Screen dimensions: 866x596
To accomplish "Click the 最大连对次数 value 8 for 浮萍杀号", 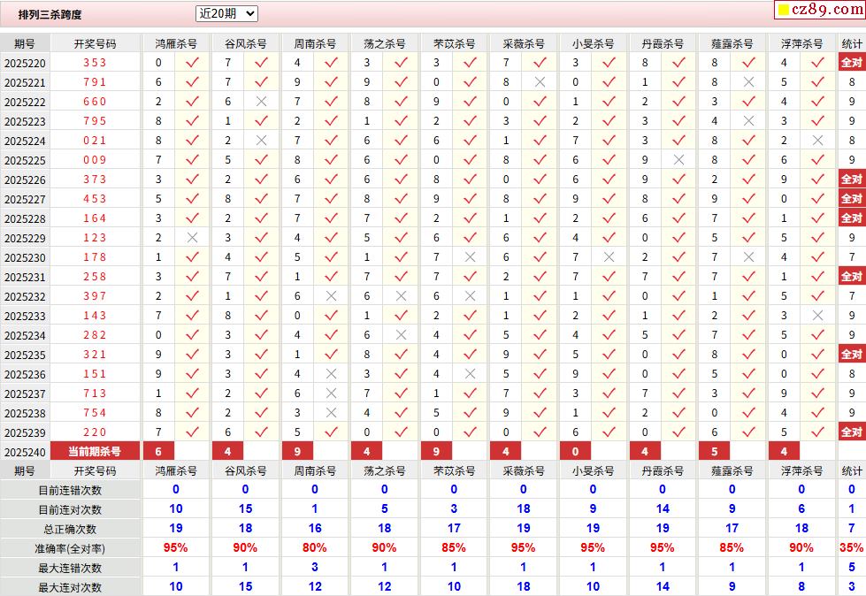I will pyautogui.click(x=802, y=586).
